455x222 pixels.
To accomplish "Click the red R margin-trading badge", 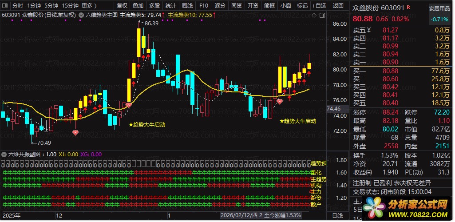I will click(408, 7).
